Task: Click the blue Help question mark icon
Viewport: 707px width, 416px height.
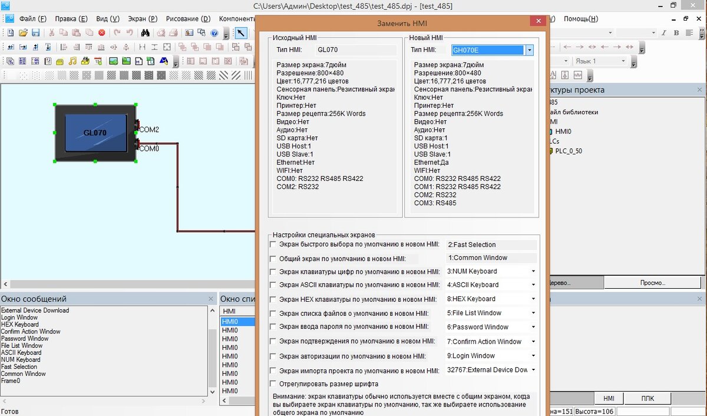Action: click(x=214, y=33)
